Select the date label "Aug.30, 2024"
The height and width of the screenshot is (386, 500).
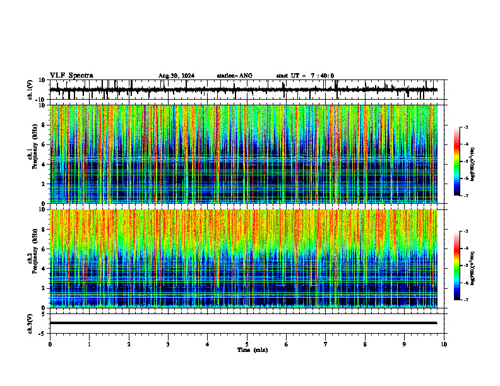pyautogui.click(x=176, y=76)
